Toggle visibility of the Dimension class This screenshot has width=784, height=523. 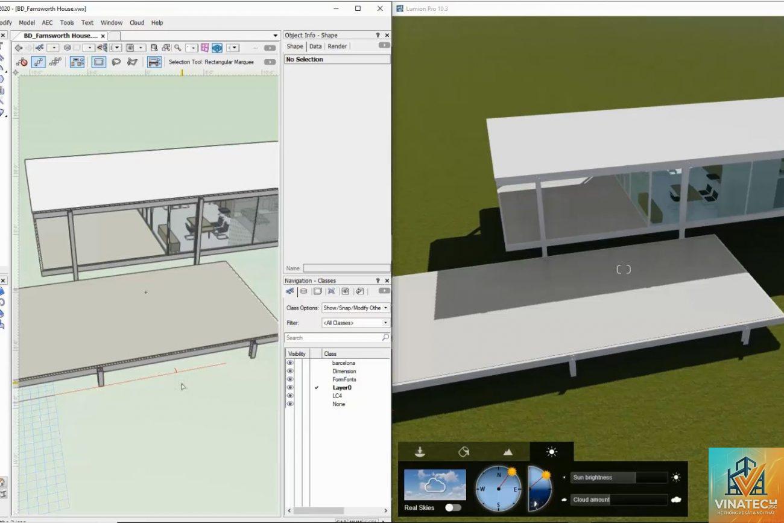pyautogui.click(x=290, y=371)
